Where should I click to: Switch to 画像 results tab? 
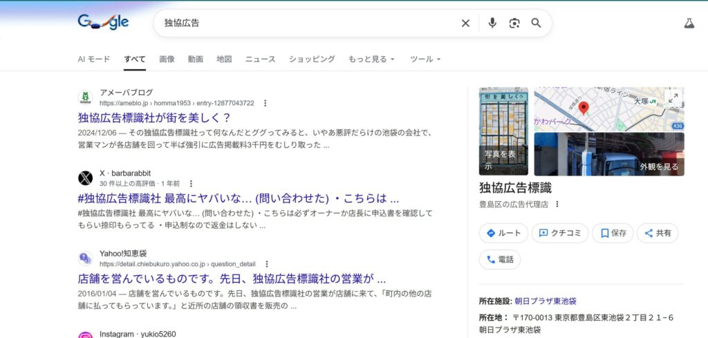[167, 59]
